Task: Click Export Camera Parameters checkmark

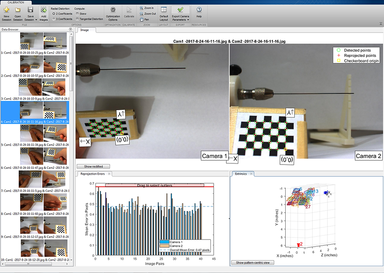Action: tap(180, 10)
